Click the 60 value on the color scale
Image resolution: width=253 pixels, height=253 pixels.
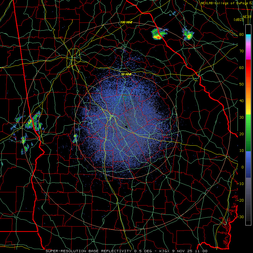click(x=241, y=68)
